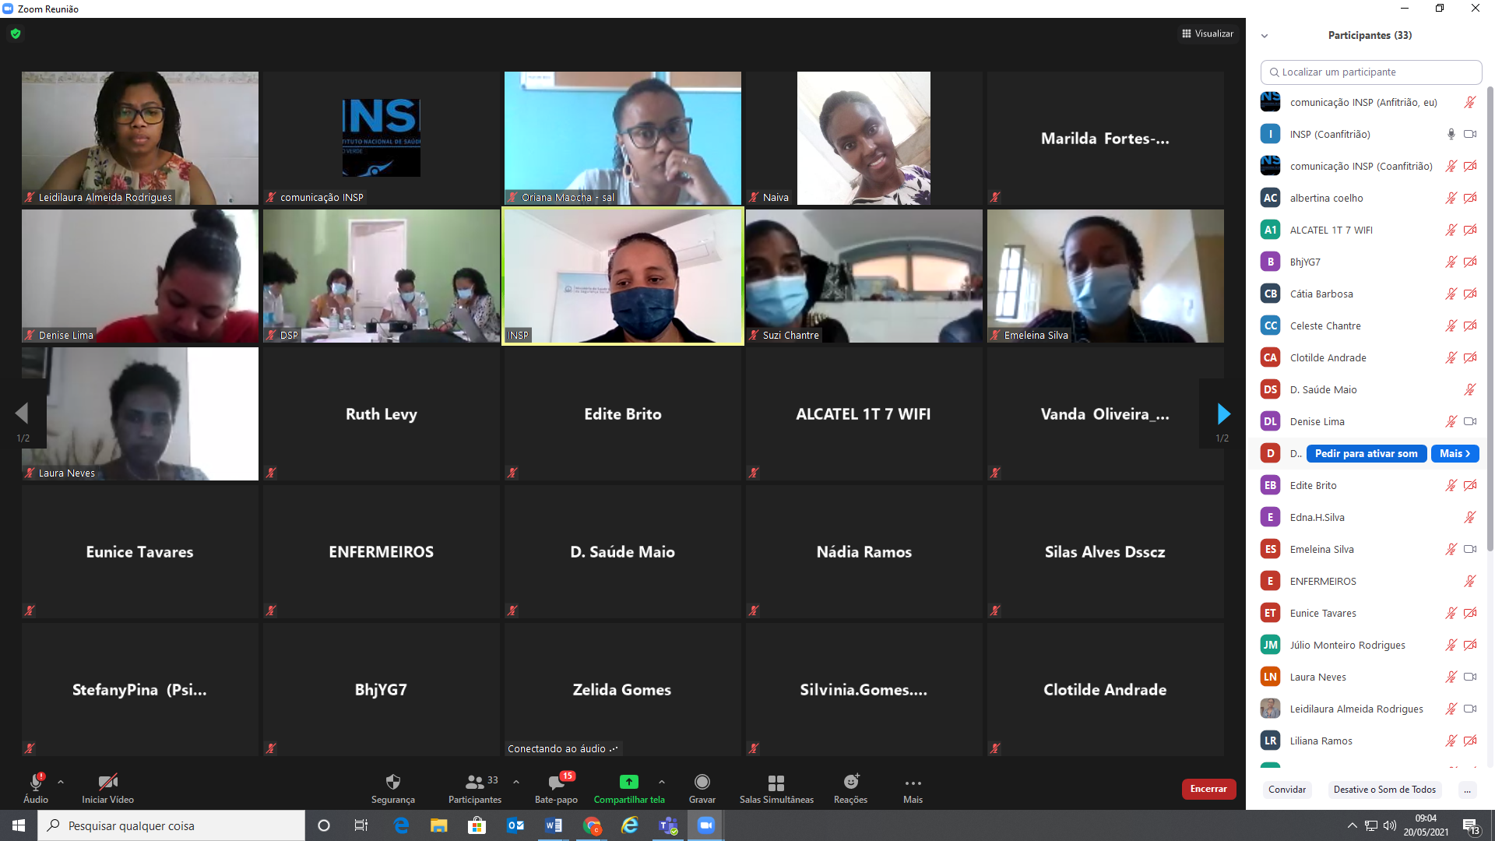1495x841 pixels.
Task: Toggle Áudio microphone mute
Action: pyautogui.click(x=35, y=782)
